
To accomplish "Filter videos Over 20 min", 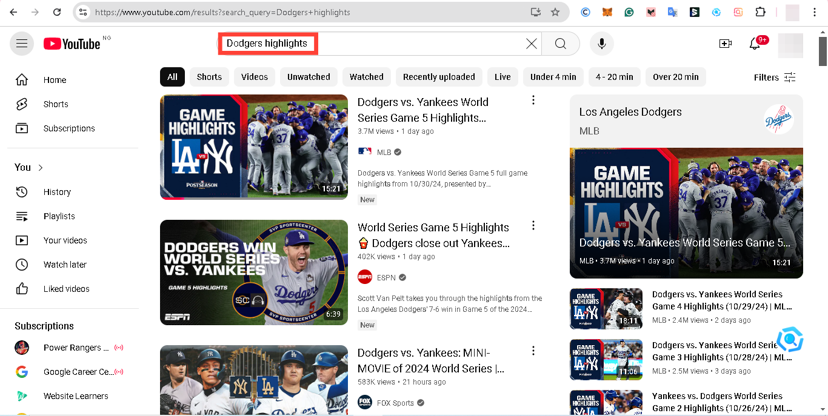I will (676, 77).
